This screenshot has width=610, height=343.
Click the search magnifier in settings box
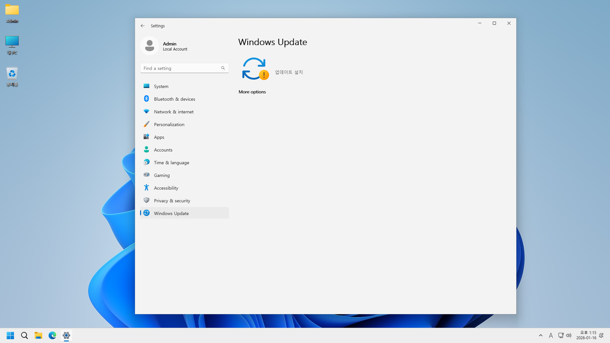pyautogui.click(x=223, y=68)
